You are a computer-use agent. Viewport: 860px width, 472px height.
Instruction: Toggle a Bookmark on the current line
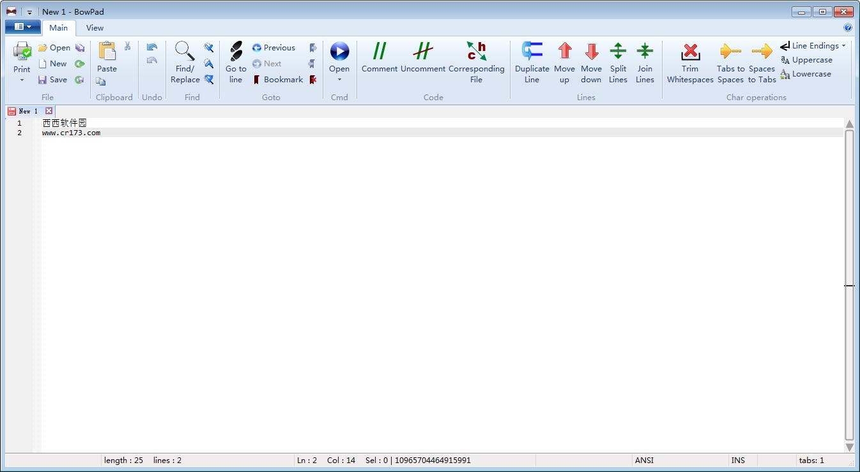coord(277,80)
